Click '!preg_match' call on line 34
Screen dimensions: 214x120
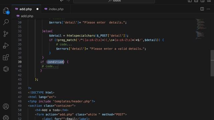click(x=66, y=40)
